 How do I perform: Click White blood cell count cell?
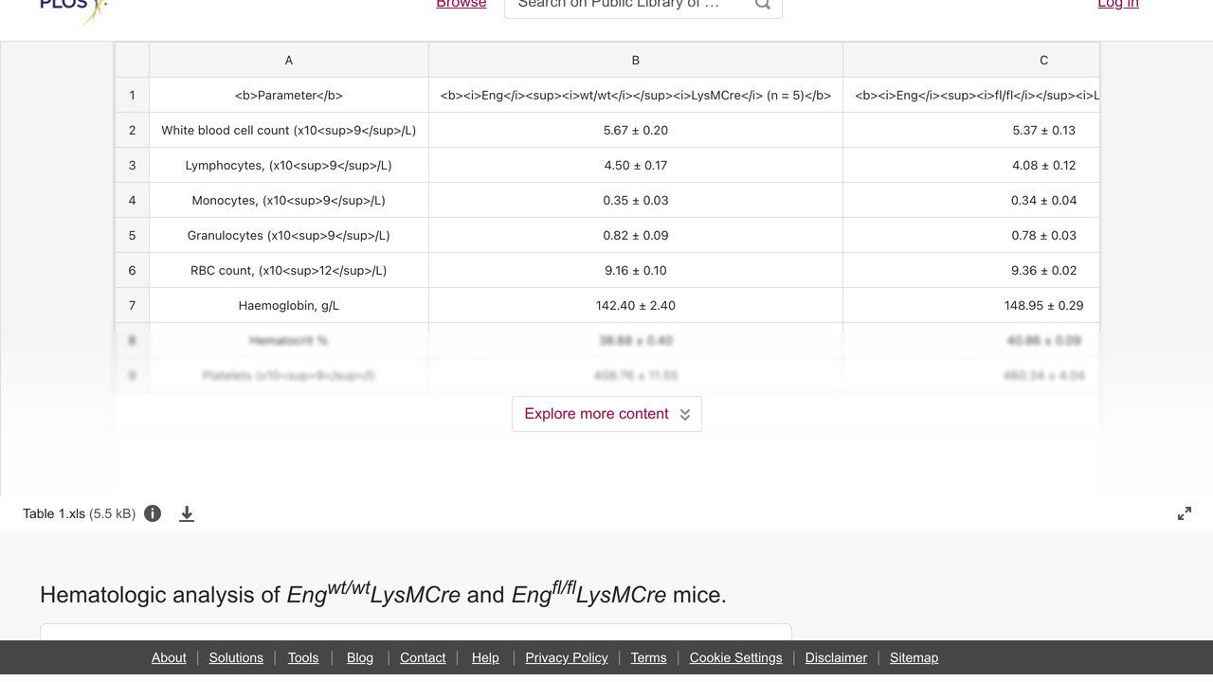pyautogui.click(x=289, y=130)
